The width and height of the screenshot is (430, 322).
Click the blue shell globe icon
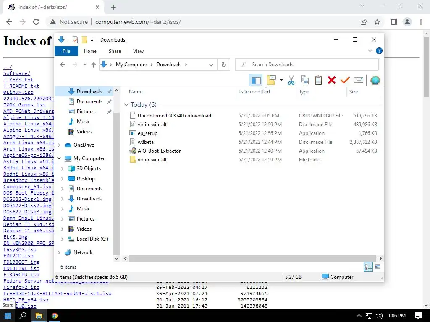click(x=375, y=80)
